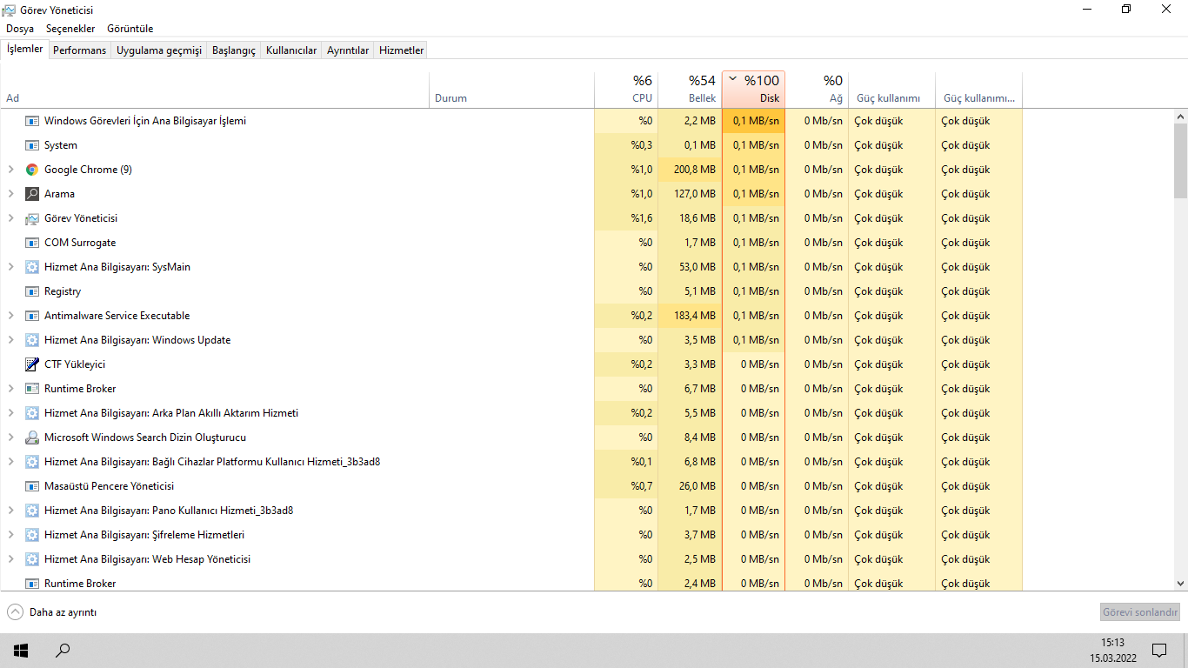This screenshot has width=1188, height=668.
Task: Click the Google Chrome process icon
Action: (32, 170)
